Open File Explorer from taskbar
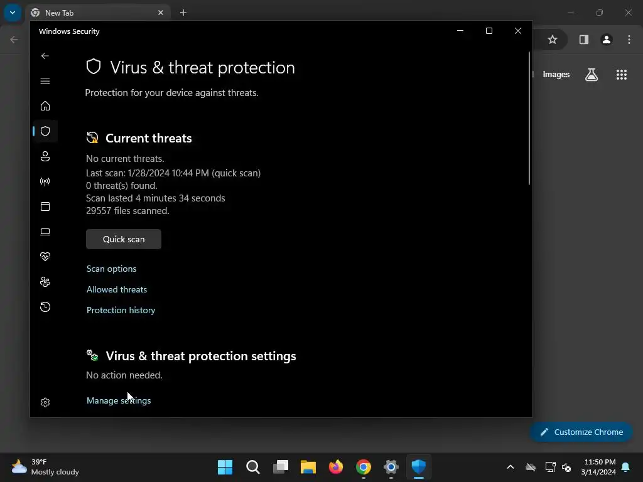The width and height of the screenshot is (643, 482). click(x=308, y=467)
